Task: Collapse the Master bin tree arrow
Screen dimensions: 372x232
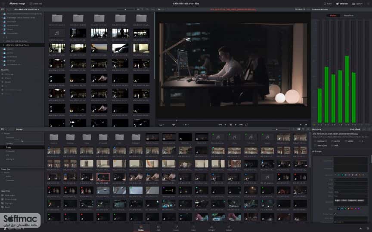Action: [3, 134]
